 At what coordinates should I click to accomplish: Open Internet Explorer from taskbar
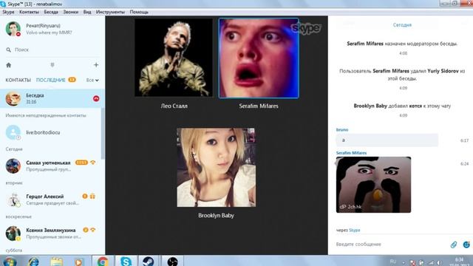(33, 261)
